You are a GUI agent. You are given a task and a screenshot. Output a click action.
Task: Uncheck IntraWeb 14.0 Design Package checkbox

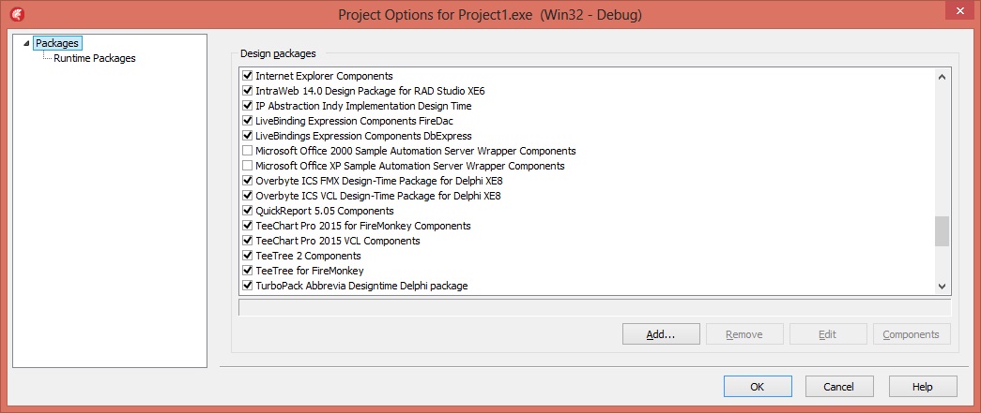pyautogui.click(x=247, y=91)
